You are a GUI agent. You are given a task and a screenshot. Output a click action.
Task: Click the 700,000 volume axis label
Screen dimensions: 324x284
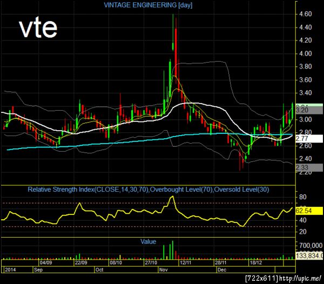tap(311, 246)
